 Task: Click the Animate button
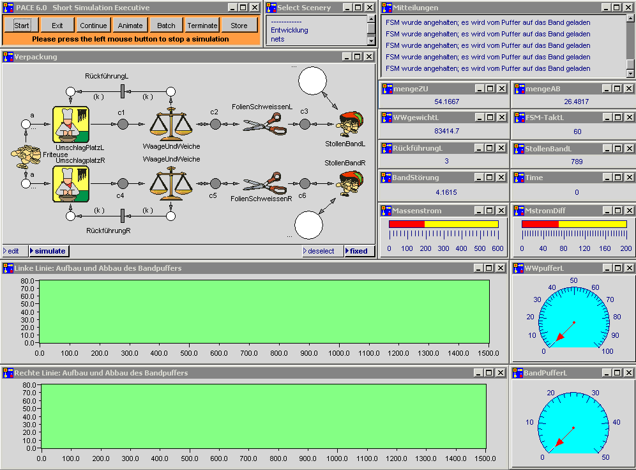click(130, 25)
